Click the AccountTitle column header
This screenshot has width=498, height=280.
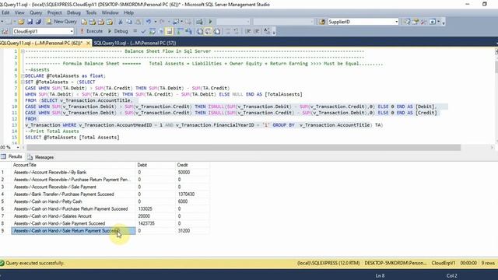73,165
